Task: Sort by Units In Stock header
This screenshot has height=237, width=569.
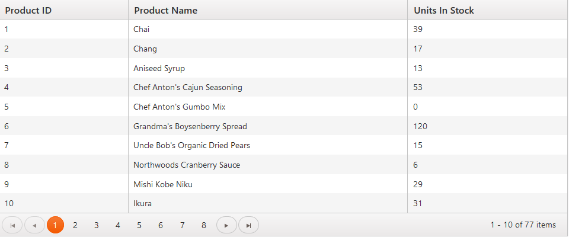Action: (444, 10)
